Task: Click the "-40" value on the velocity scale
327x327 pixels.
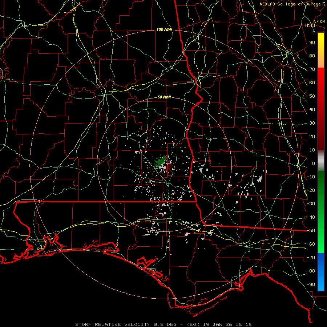Action: (x=311, y=217)
